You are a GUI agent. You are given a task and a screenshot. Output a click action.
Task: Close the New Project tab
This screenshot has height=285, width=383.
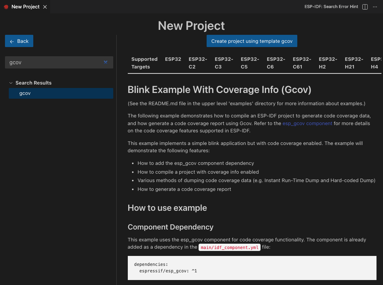45,7
